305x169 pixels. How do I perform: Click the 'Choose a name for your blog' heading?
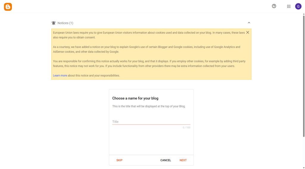[135, 98]
